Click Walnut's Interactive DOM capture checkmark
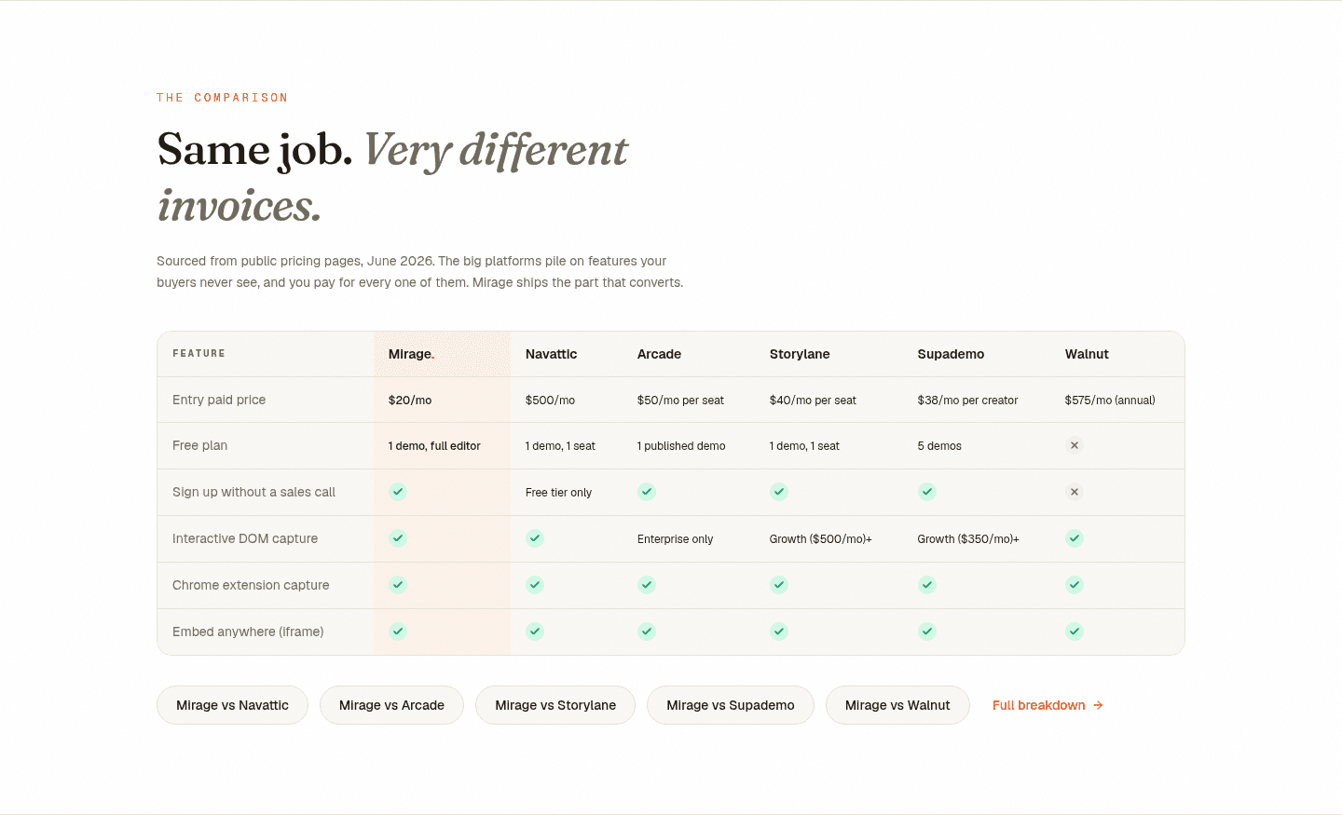 [x=1075, y=538]
